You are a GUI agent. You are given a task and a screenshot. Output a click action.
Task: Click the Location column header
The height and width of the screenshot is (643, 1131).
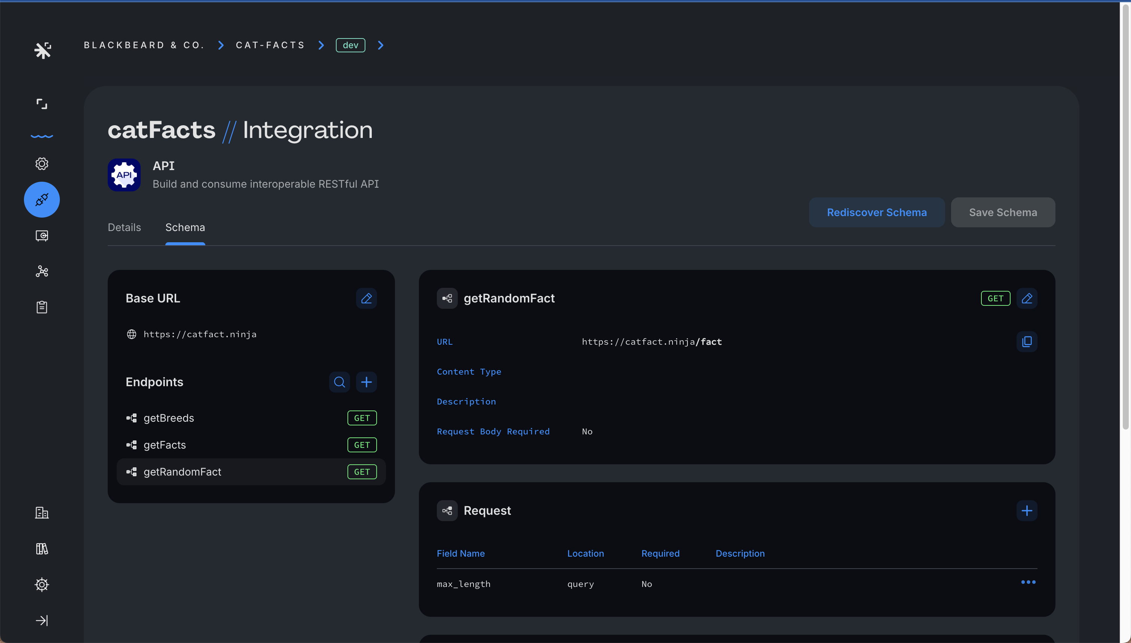585,554
